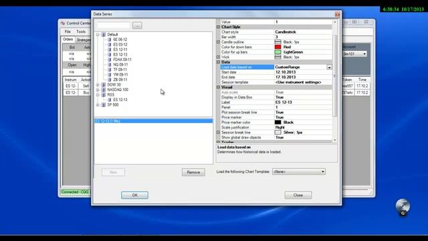Click the Sell order row in Control Center
Viewport: 428px width, 241px height.
[x=78, y=86]
